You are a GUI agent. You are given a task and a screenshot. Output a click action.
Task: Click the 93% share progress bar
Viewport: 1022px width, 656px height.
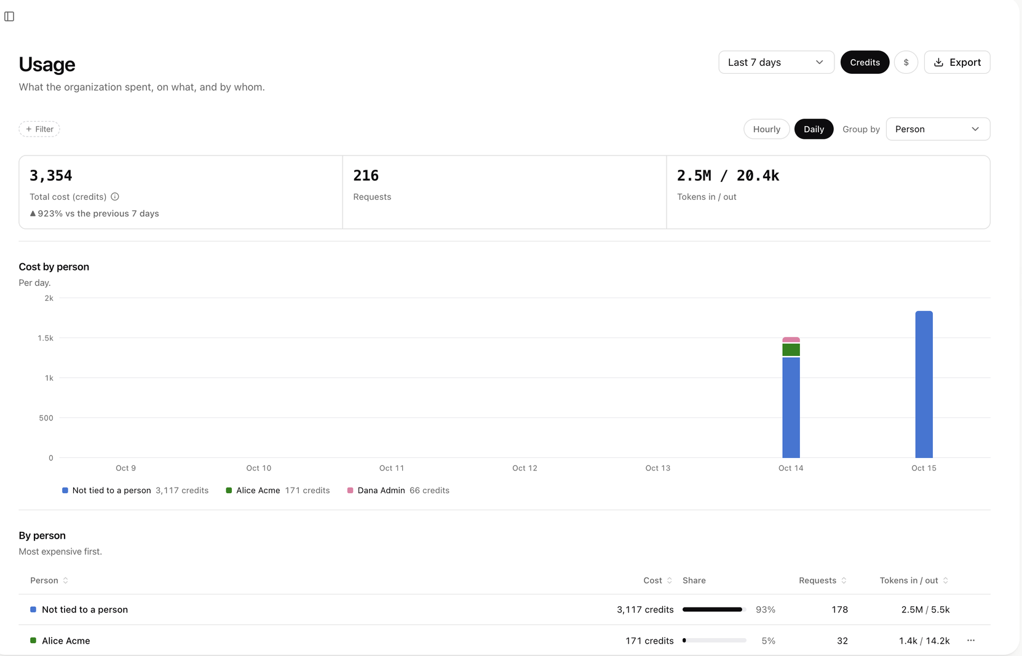(x=715, y=610)
